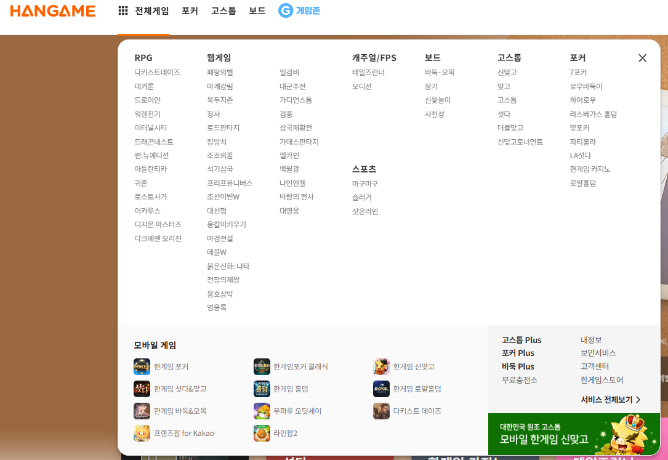Open the 고스톱 top menu
Viewport: 668px width, 460px height.
click(223, 10)
